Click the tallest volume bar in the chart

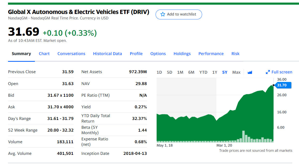[243, 136]
